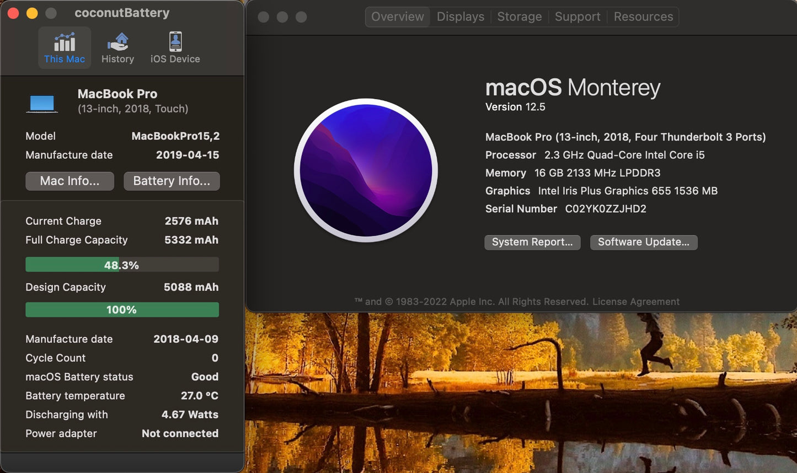This screenshot has height=473, width=797.
Task: Switch to the iOS Device icon
Action: [x=175, y=42]
